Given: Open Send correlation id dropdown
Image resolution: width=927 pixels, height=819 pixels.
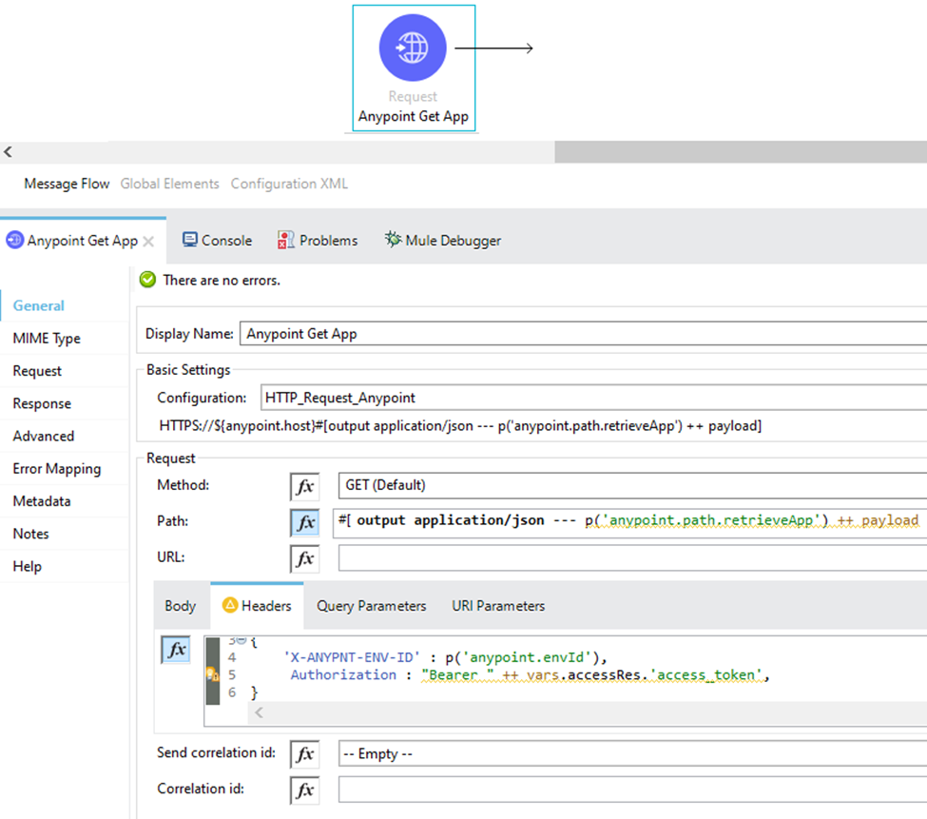Looking at the screenshot, I should tap(632, 754).
